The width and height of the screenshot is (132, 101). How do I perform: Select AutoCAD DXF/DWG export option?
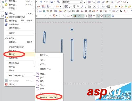[x=49, y=97]
